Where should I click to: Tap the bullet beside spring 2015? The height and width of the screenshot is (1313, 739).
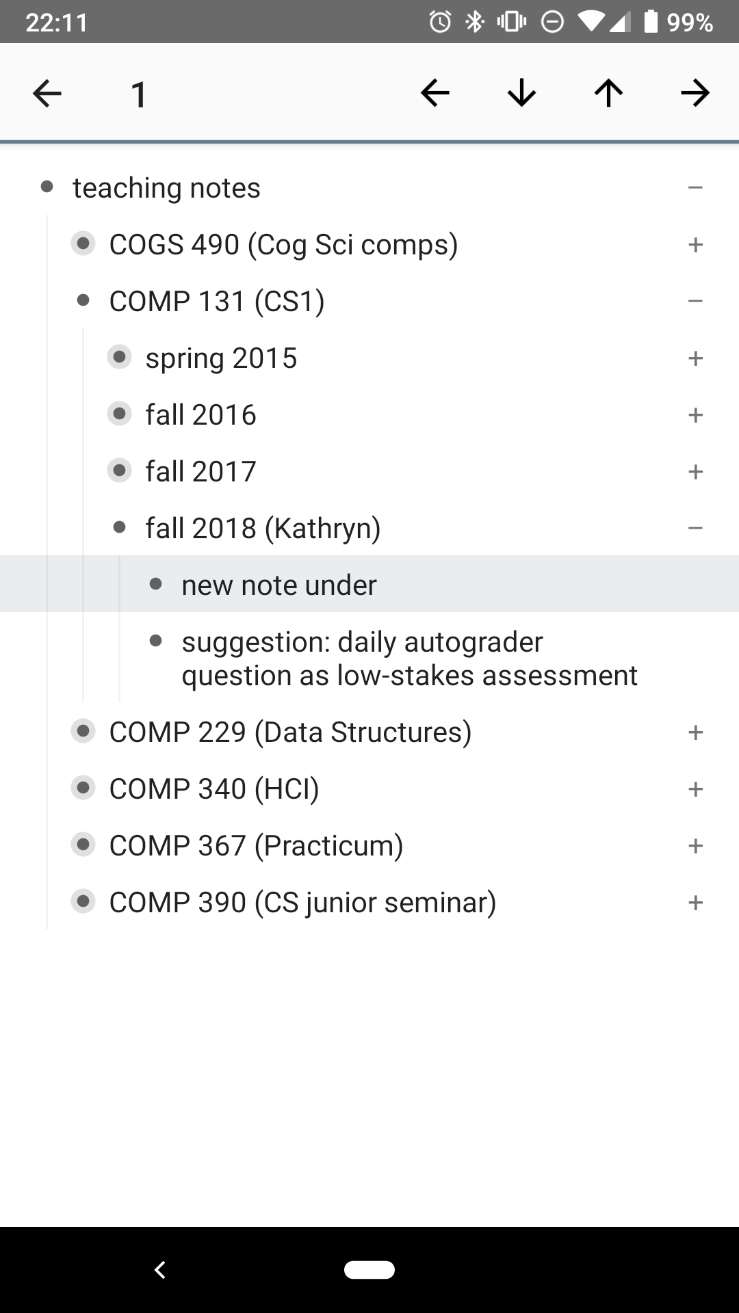[x=120, y=356]
